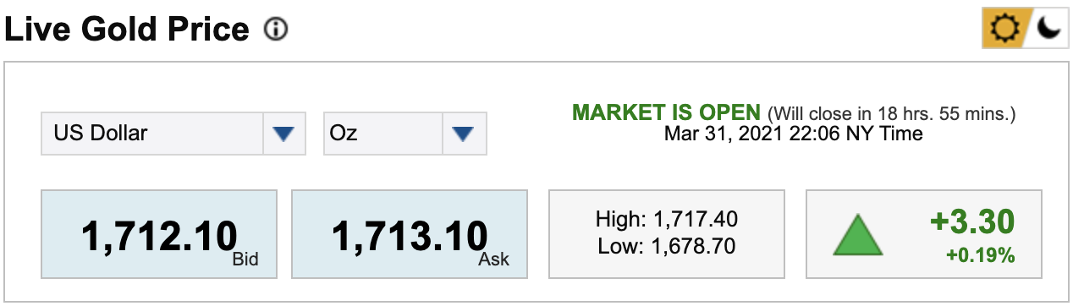Click the Low 1,678.70 value
This screenshot has width=1073, height=306.
click(667, 247)
